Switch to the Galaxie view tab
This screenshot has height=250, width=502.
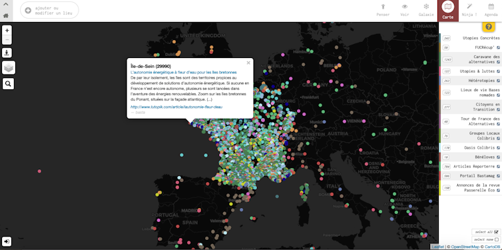tap(426, 10)
